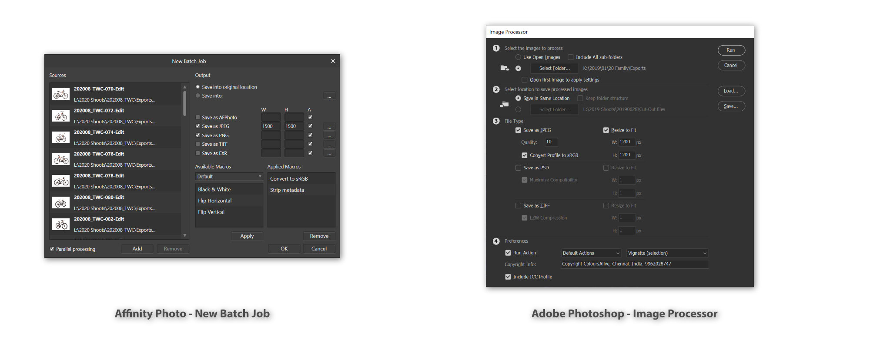
Task: Toggle Resize to Fit for JPEG
Action: [606, 130]
